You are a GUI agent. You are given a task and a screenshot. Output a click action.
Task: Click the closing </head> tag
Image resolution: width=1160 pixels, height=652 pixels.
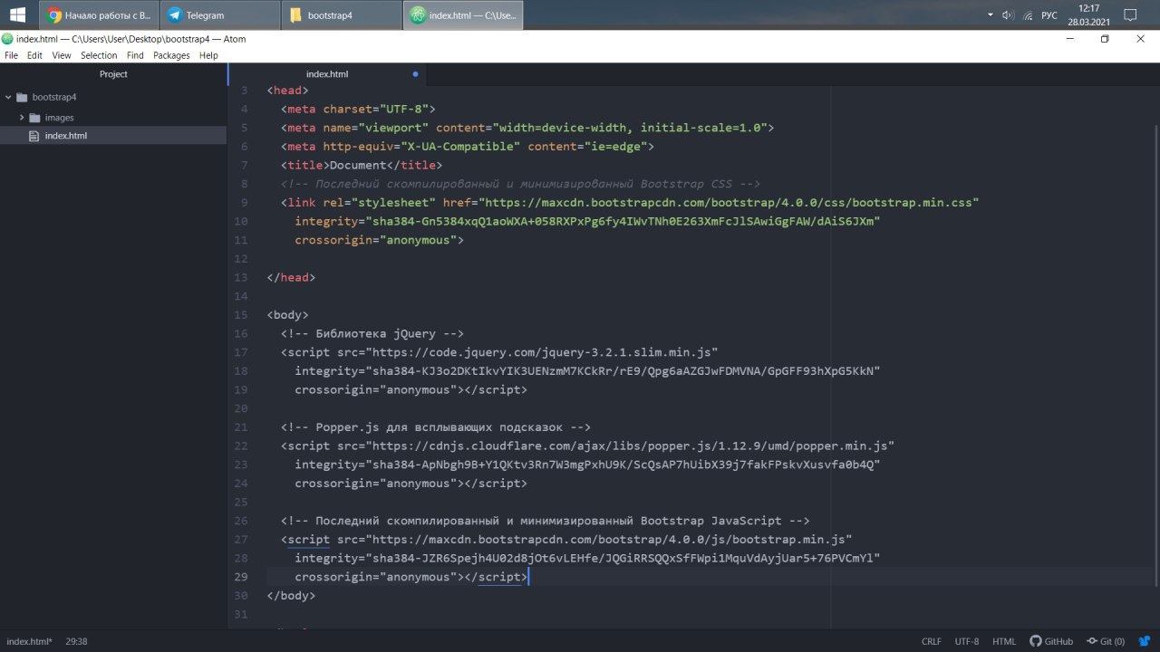(x=292, y=278)
